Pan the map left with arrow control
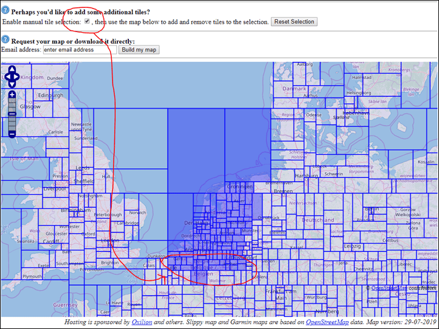The width and height of the screenshot is (439, 329). point(7,77)
